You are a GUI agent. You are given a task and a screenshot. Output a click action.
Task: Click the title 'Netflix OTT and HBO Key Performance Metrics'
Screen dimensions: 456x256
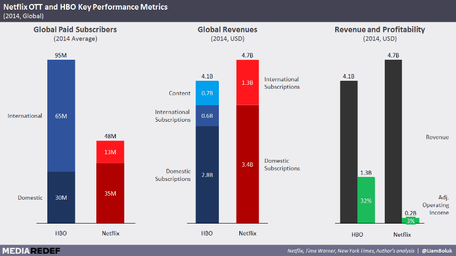(85, 7)
